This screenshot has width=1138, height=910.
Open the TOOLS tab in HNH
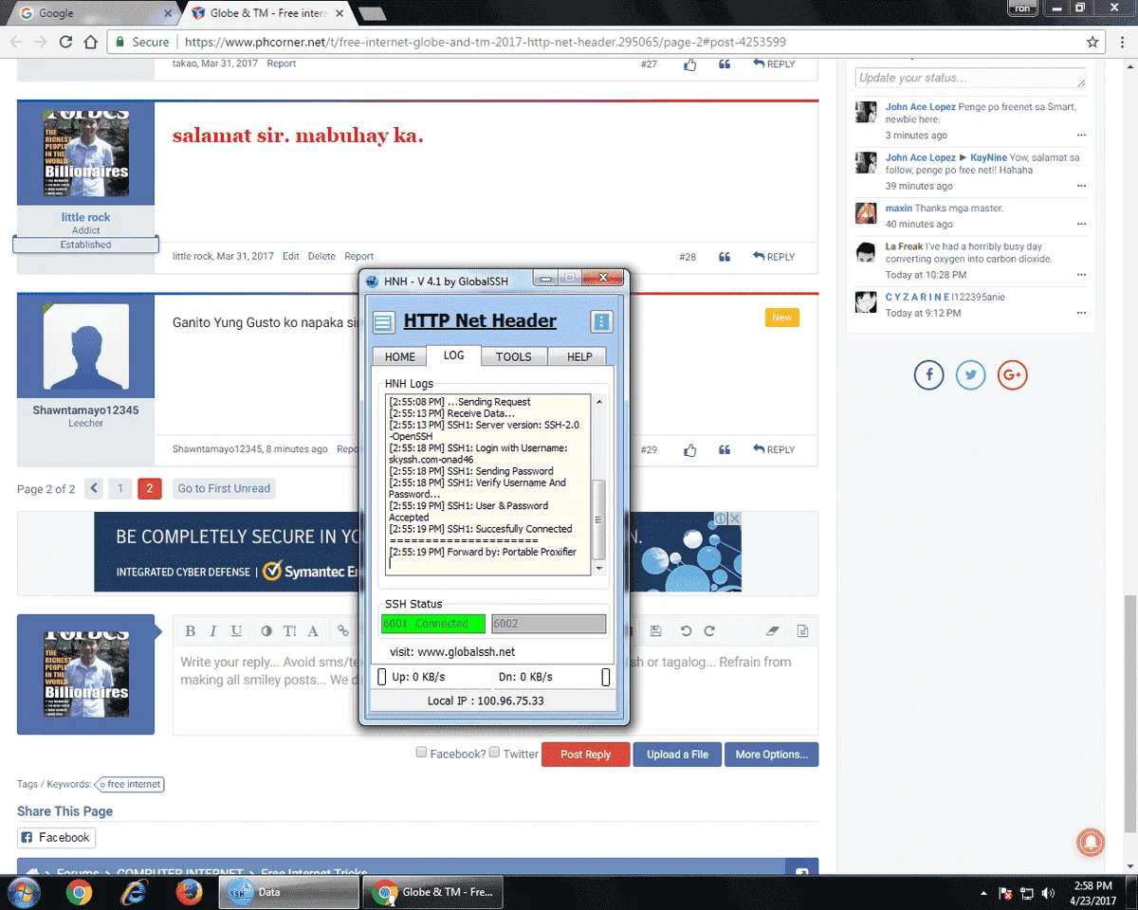pyautogui.click(x=514, y=356)
